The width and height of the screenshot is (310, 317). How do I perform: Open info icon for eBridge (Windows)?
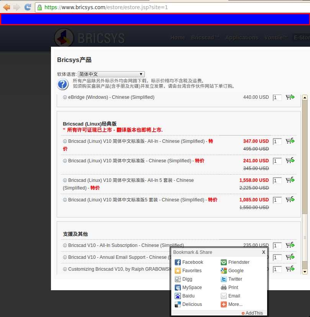click(65, 97)
